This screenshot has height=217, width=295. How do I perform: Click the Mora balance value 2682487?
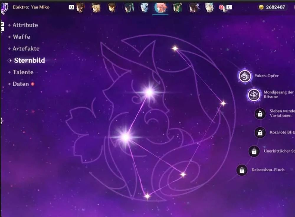276,7
